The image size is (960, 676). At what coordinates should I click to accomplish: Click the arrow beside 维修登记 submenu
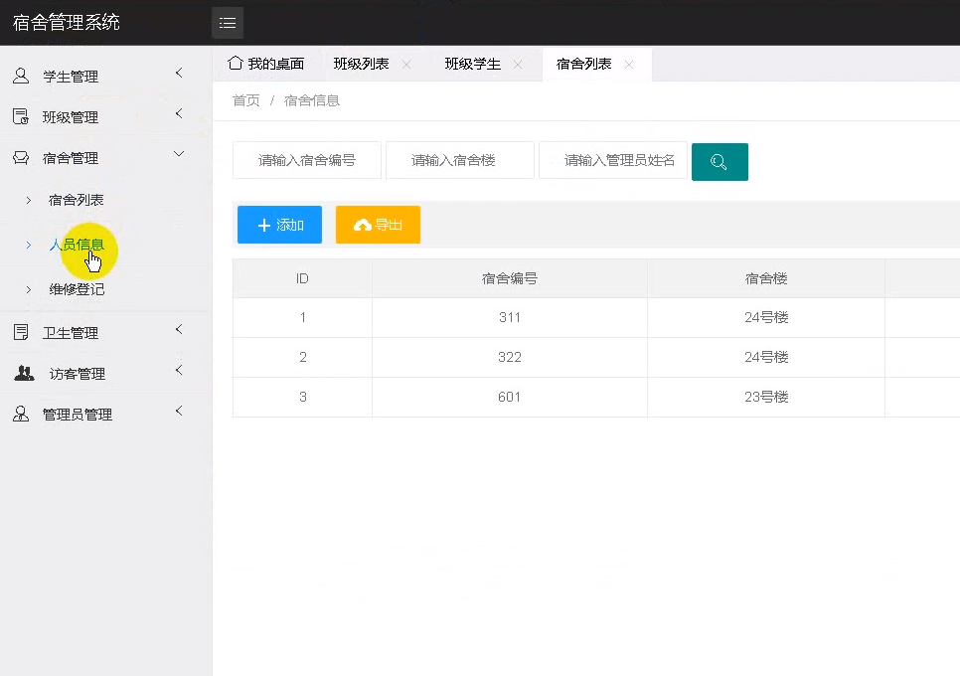click(x=29, y=289)
